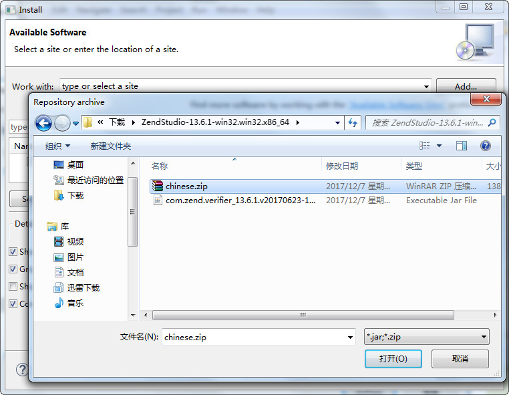Open the Organize (组织) menu
The width and height of the screenshot is (509, 395).
[57, 146]
